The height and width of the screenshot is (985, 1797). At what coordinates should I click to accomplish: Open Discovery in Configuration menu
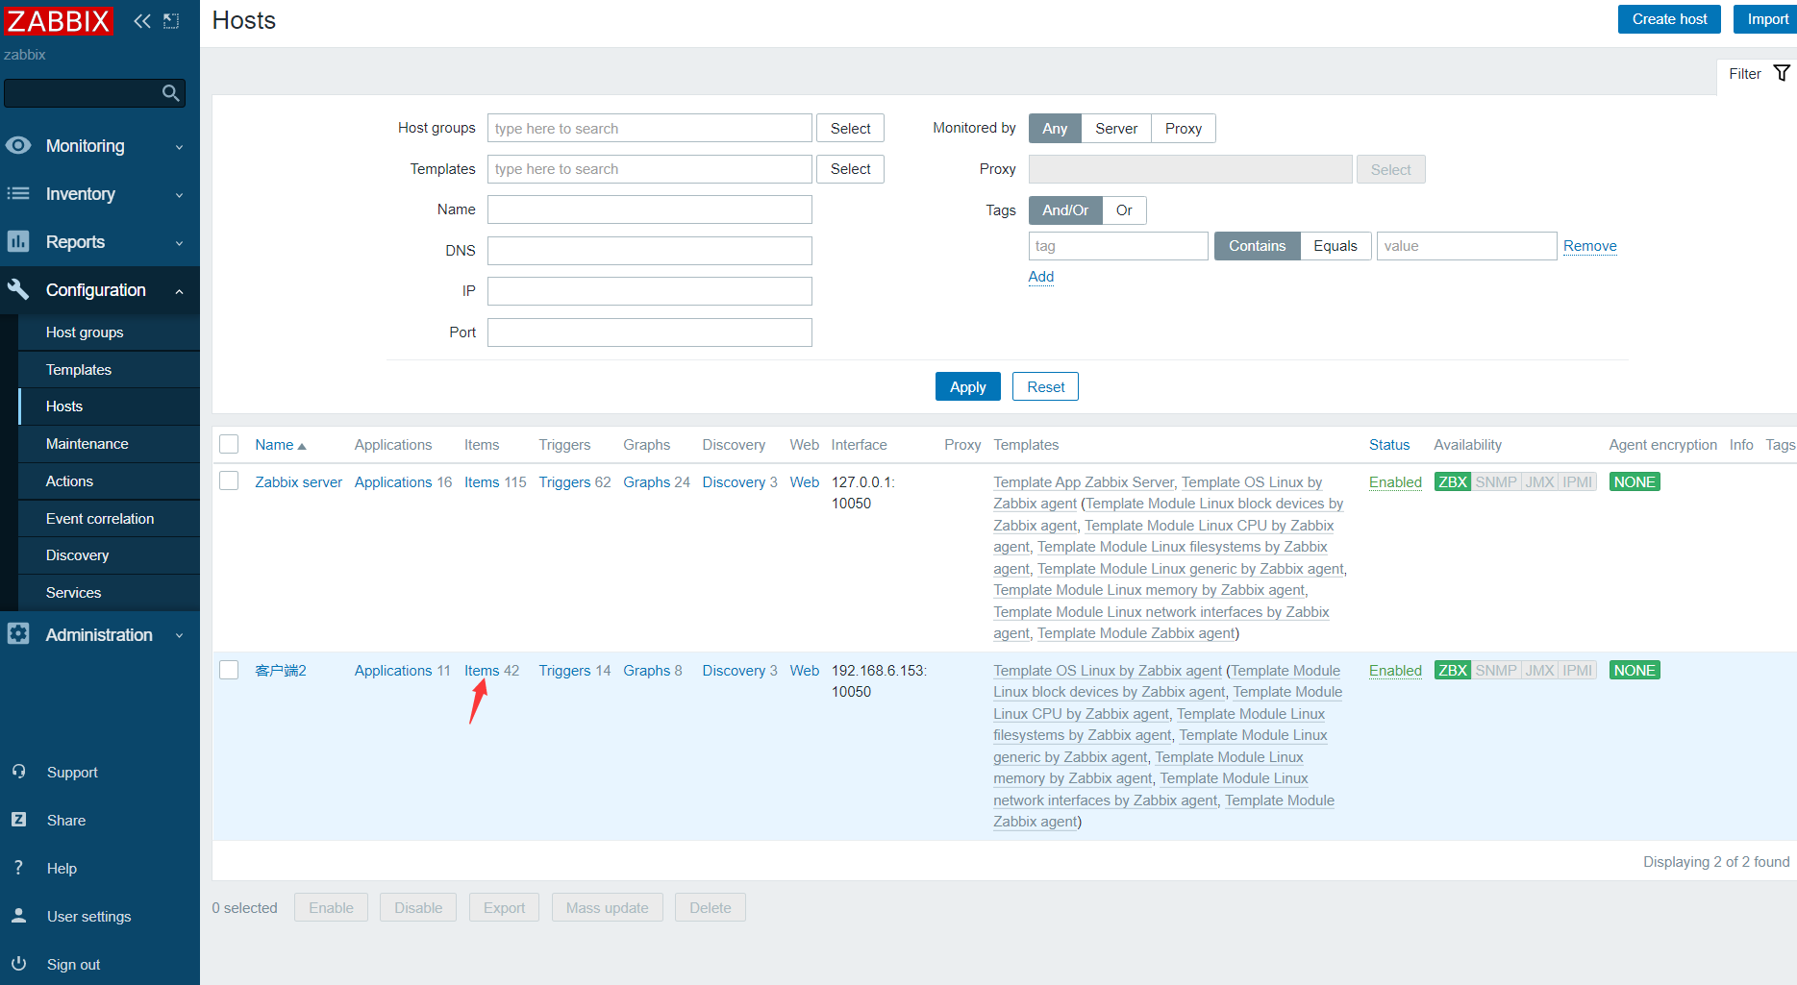(x=109, y=554)
